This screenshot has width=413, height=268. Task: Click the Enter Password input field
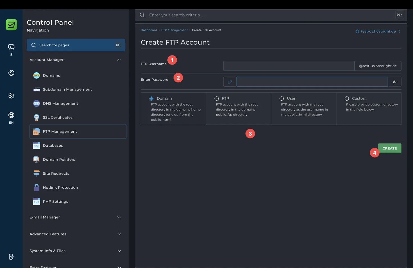(312, 82)
